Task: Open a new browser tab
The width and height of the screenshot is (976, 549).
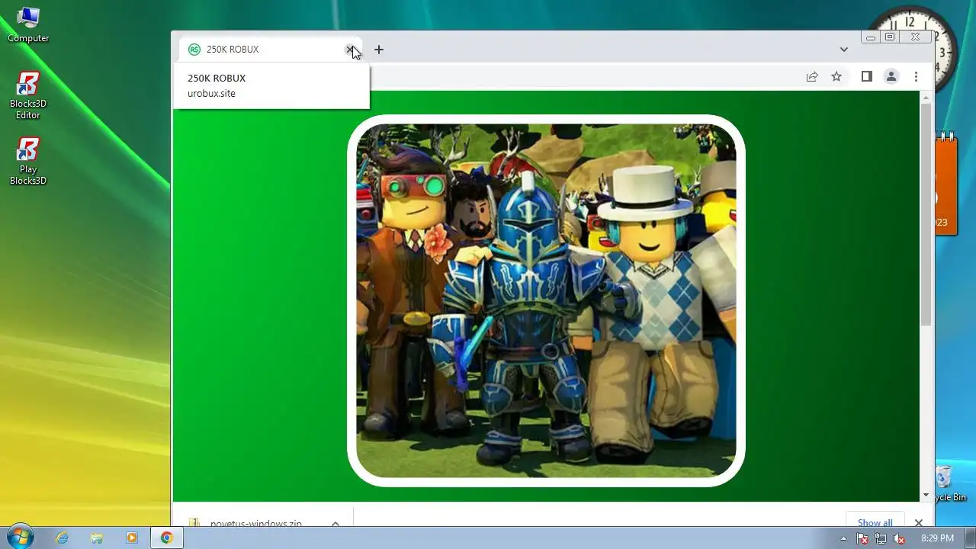Action: pos(378,50)
